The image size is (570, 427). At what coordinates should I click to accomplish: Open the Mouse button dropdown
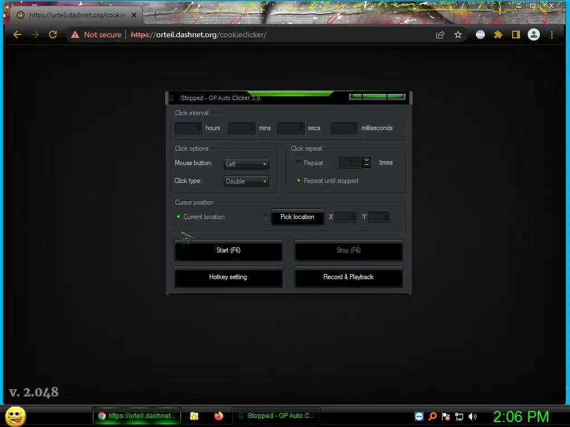[246, 164]
